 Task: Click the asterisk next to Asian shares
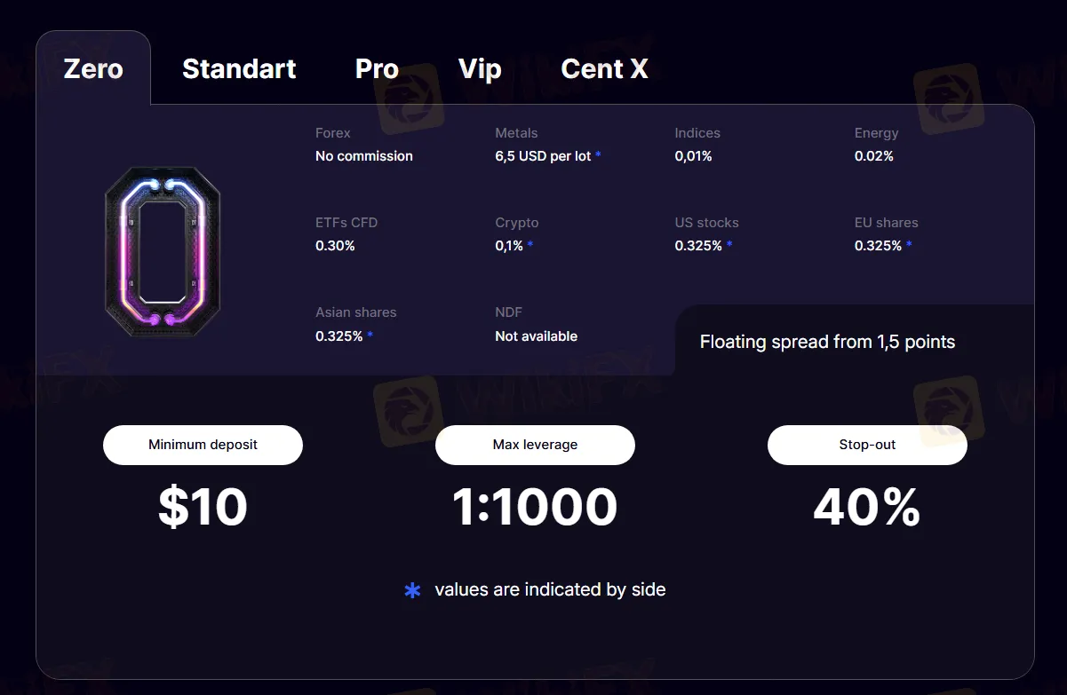point(370,336)
